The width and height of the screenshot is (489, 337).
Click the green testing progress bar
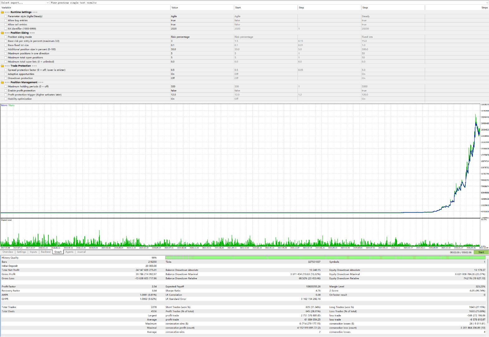[x=325, y=258]
